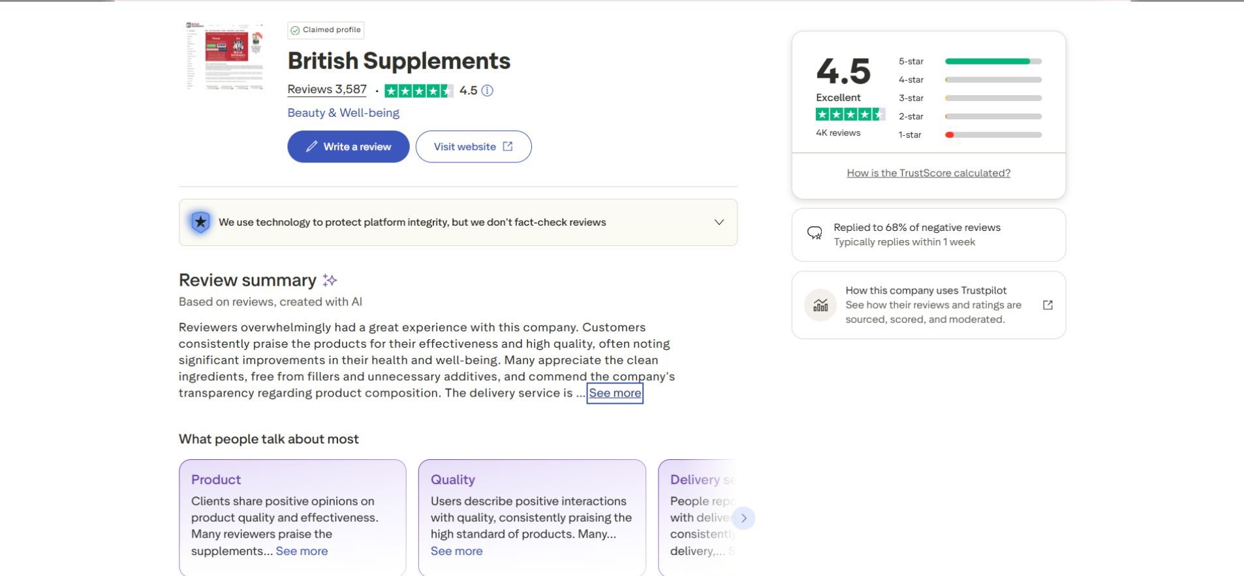Expand the review summary with See more
1244x576 pixels.
[x=615, y=393]
